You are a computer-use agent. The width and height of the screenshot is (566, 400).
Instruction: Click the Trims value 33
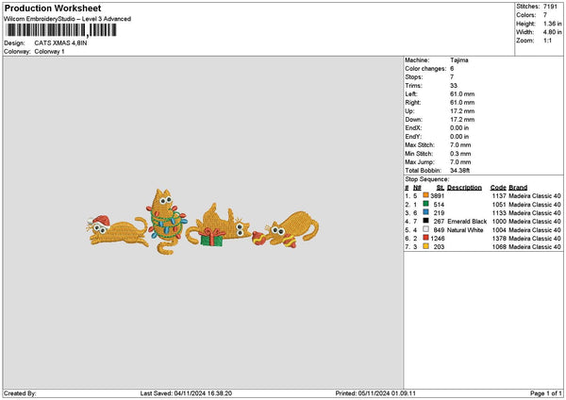pyautogui.click(x=454, y=86)
